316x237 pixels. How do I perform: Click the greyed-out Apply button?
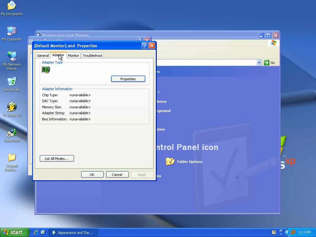142,175
